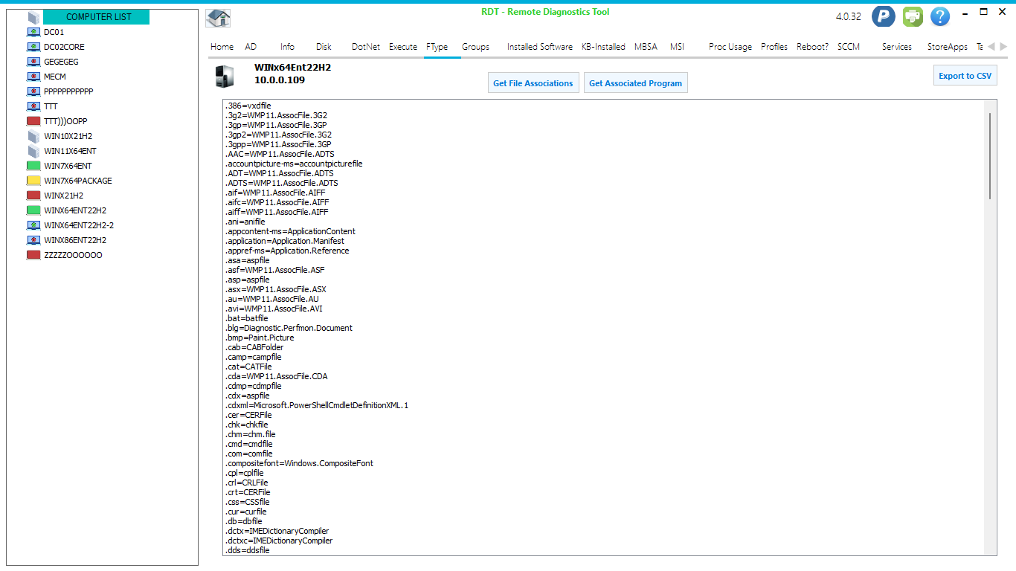Switch to the SCCM tab
Screen dimensions: 1016x571
[849, 47]
